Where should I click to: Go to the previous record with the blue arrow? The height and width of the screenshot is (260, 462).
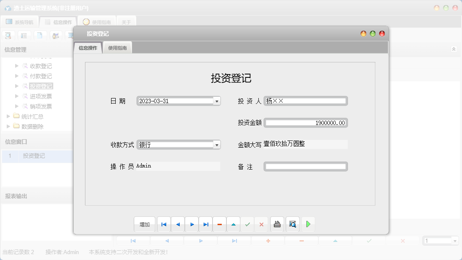click(178, 224)
